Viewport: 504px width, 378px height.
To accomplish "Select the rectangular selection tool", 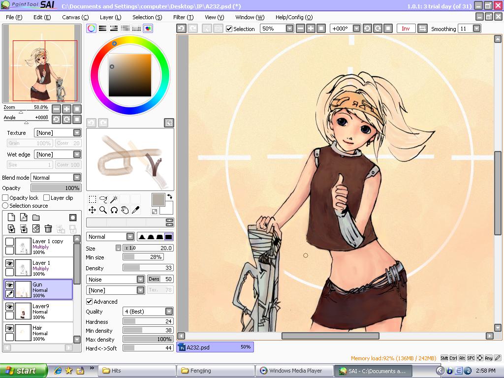I will [x=93, y=199].
